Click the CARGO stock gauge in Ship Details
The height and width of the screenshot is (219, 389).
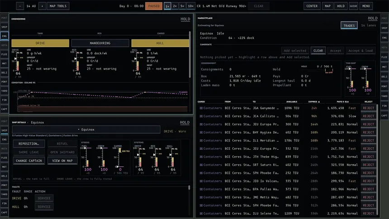121,159
